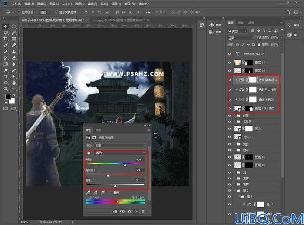Open the 颜色 collapsed panel button
The width and height of the screenshot is (304, 225).
(x=215, y=25)
